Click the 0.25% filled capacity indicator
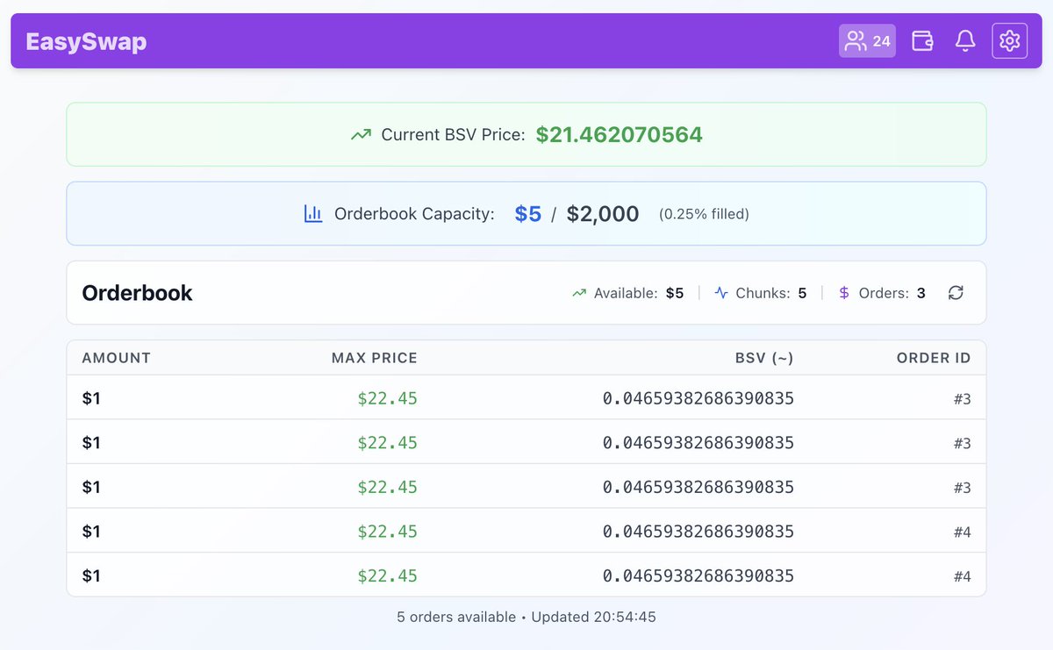The image size is (1053, 650). click(x=703, y=213)
